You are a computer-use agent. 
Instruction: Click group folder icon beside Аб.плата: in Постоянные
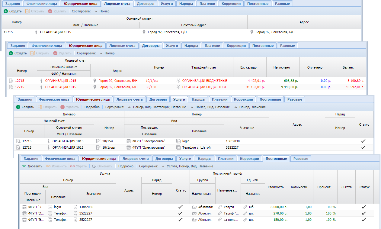click(x=194, y=207)
